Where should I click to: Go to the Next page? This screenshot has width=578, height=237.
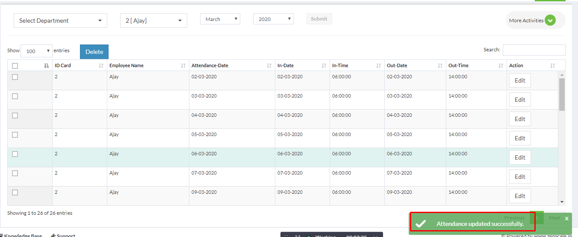(554, 218)
